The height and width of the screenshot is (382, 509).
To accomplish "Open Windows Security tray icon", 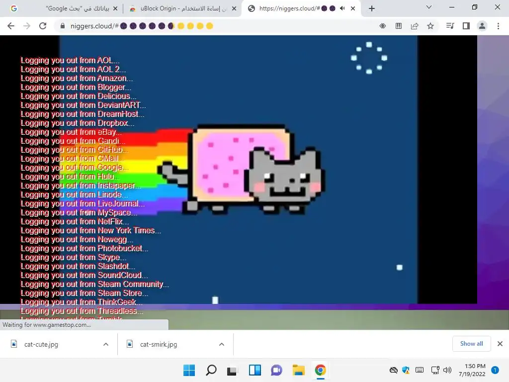I will (406, 370).
